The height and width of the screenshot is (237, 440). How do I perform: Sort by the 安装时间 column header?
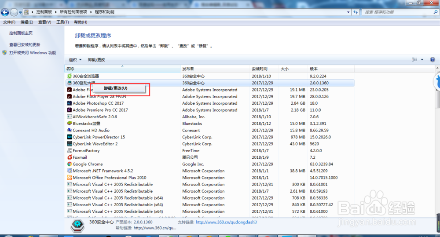[264, 69]
